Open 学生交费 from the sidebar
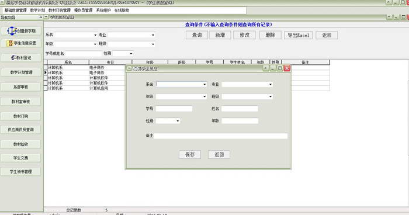 21,158
